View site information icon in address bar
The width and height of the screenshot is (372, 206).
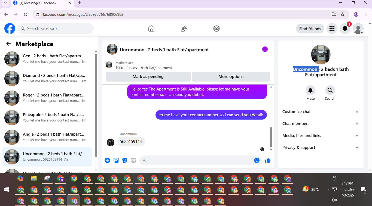click(37, 14)
